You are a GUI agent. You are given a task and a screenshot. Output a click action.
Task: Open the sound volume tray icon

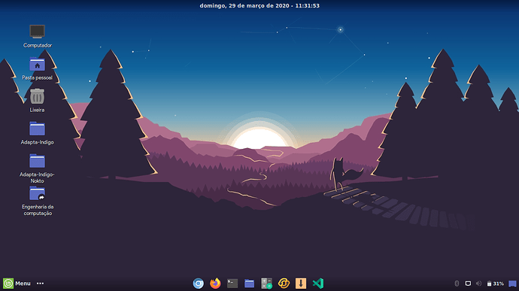[x=478, y=283]
